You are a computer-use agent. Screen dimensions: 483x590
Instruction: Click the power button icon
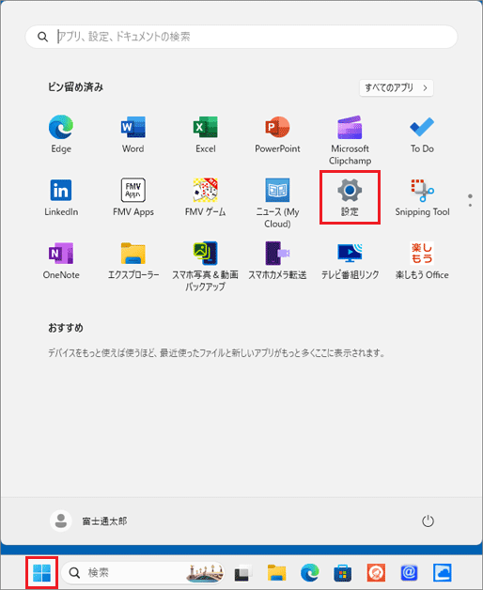[x=428, y=521]
